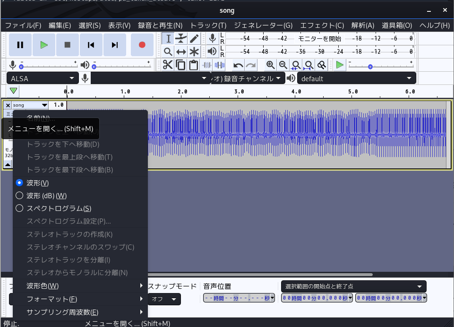This screenshot has height=327, width=454.
Task: Click モニターを開始 on the recording meter
Action: 320,38
